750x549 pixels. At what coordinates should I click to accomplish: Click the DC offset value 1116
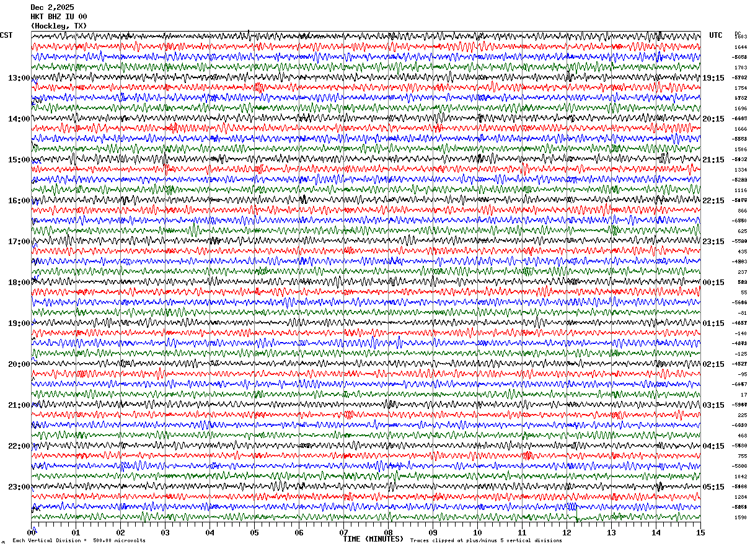741,190
